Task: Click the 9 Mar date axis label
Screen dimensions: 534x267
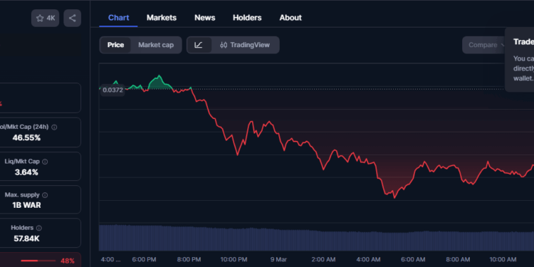Action: pyautogui.click(x=278, y=259)
